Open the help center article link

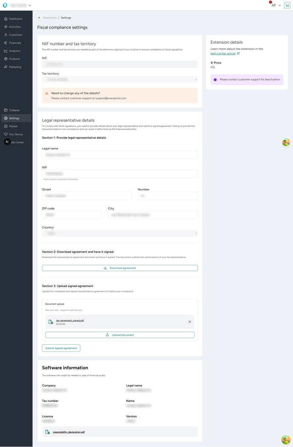(x=223, y=54)
